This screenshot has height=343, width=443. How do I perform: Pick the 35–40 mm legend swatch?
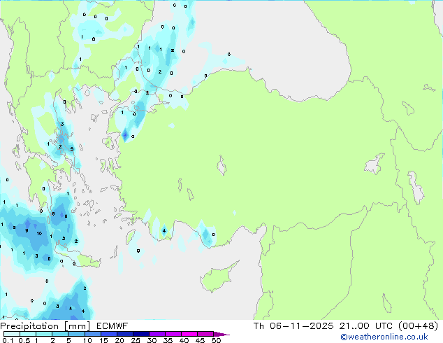coord(173,334)
